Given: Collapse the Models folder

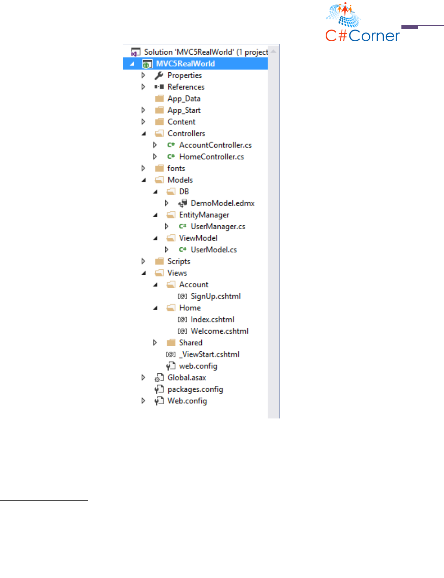Looking at the screenshot, I should pos(144,180).
